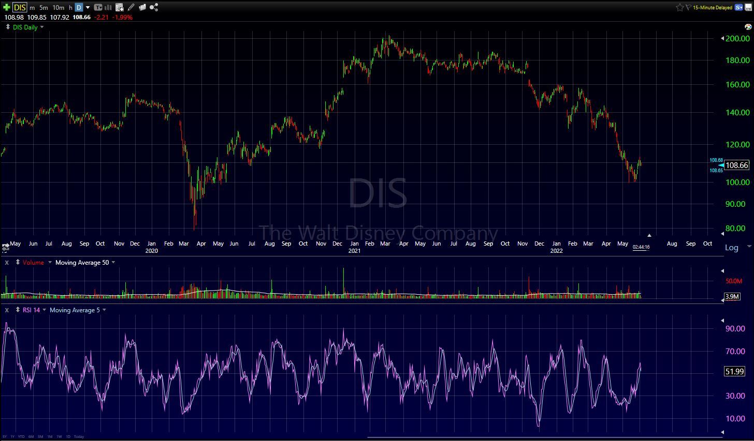This screenshot has width=754, height=441.
Task: Open the DIS Daily plot dropdown
Action: 42,27
